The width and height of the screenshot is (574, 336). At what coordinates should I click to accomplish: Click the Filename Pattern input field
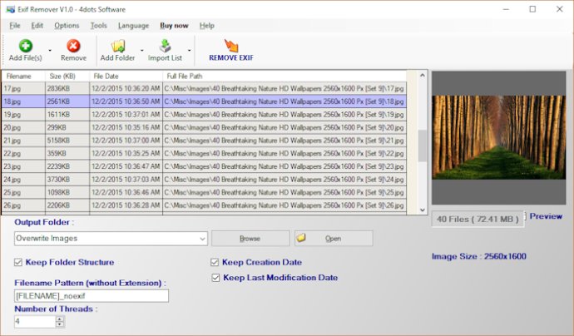(x=92, y=296)
